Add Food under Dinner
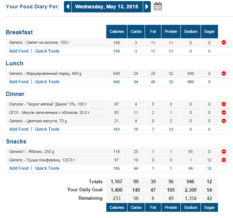Viewport: 233px width, 218px height. point(19,129)
